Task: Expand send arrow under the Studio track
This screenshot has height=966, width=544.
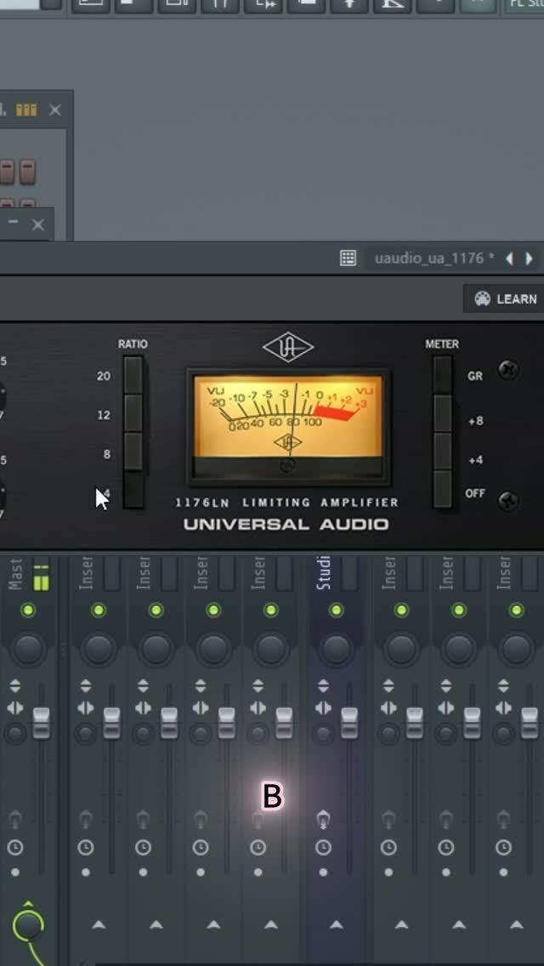Action: pyautogui.click(x=336, y=924)
